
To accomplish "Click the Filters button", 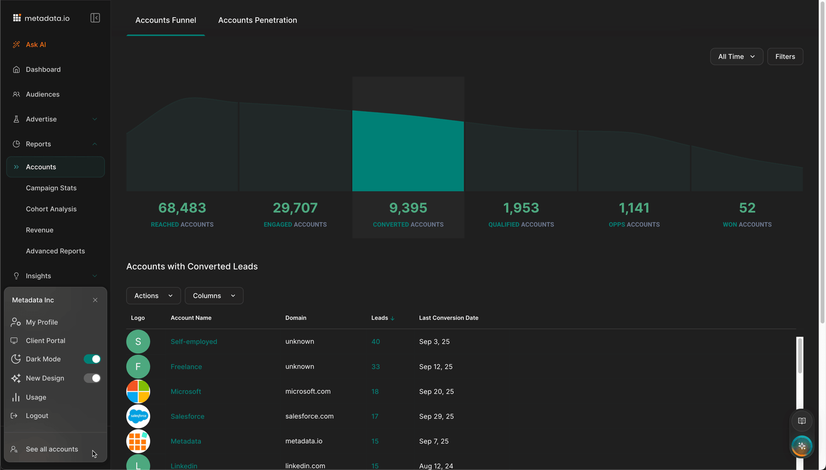I will coord(785,56).
